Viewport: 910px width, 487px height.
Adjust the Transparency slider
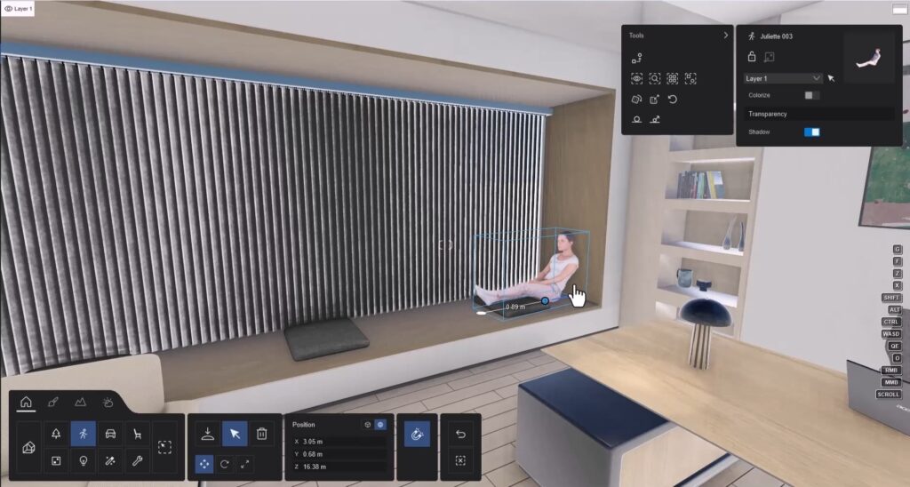click(x=818, y=114)
